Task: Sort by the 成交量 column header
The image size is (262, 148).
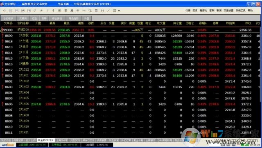Action: (161, 23)
